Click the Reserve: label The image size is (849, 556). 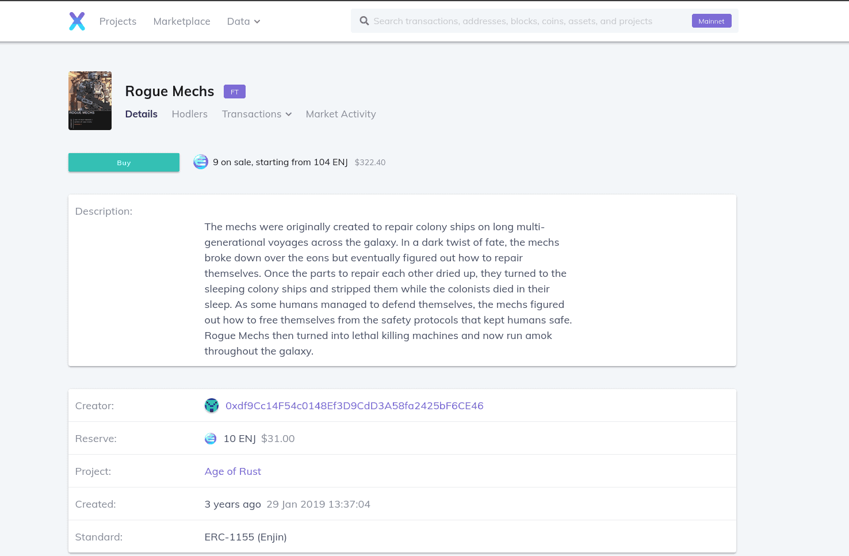(96, 439)
